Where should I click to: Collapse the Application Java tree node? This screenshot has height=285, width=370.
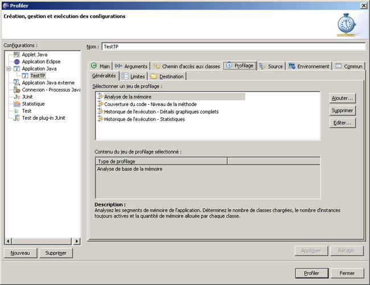(8, 68)
